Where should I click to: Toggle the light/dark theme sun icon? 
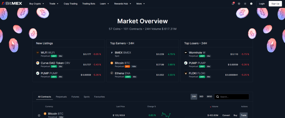click(245, 4)
